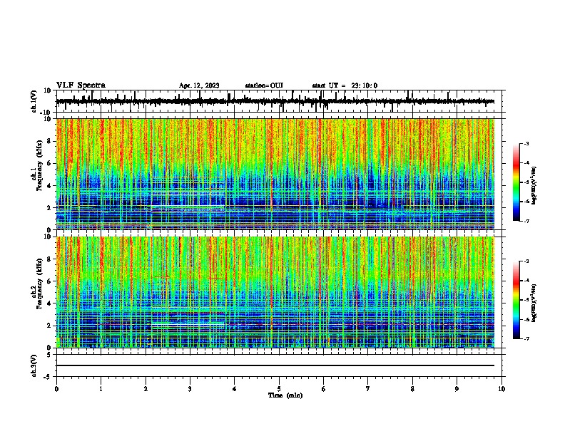
Task: Click the time axis tick '3'
Action: pos(190,389)
